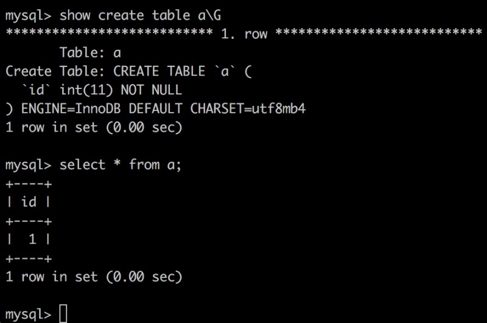Image resolution: width=487 pixels, height=323 pixels.
Task: Click the bottom border of the result table
Action: (29, 258)
